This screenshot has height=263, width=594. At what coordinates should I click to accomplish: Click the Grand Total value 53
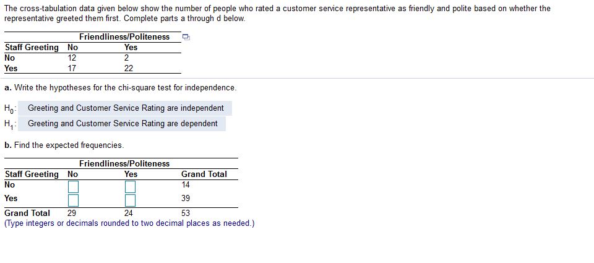coord(186,213)
